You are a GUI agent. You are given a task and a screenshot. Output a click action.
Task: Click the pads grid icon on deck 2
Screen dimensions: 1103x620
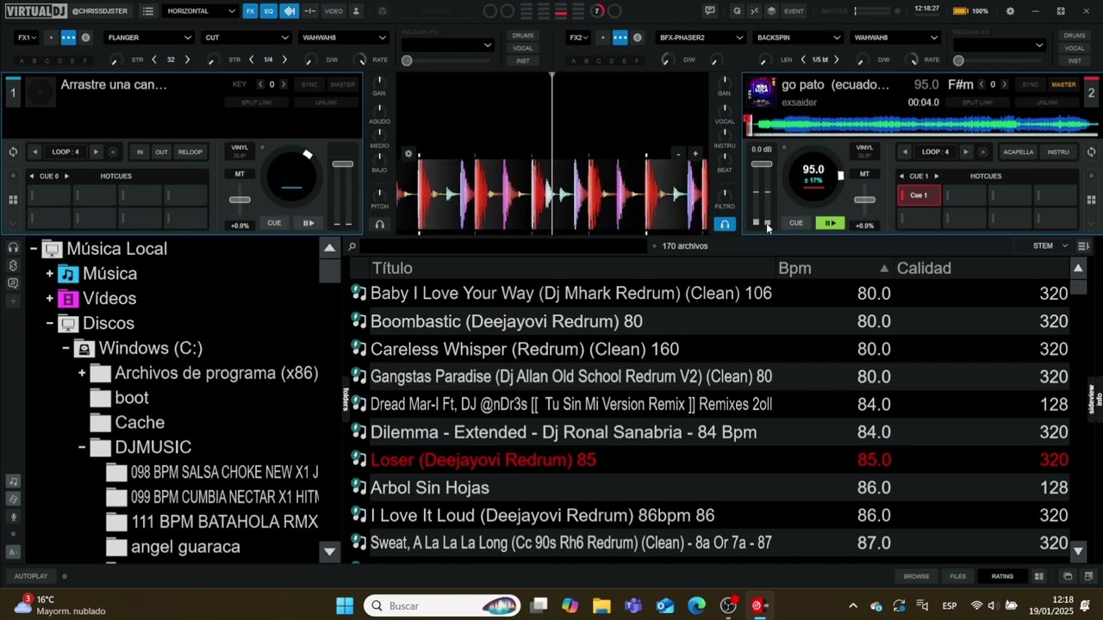tap(1091, 200)
